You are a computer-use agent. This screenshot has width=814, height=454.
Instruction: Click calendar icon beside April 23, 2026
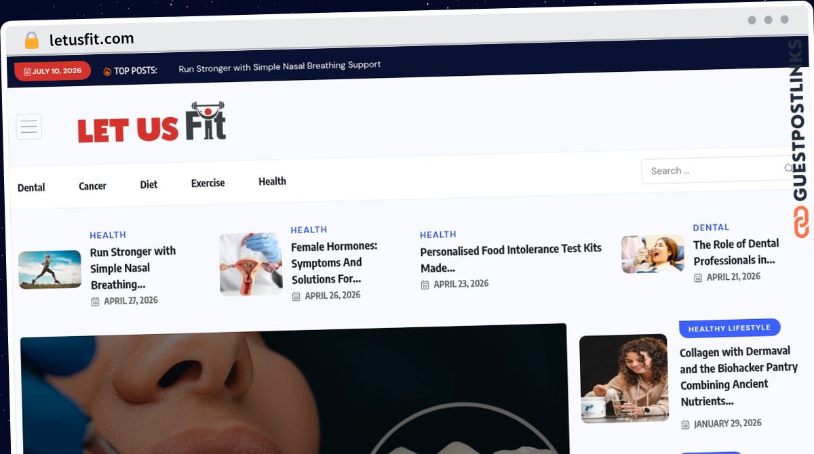coord(425,285)
